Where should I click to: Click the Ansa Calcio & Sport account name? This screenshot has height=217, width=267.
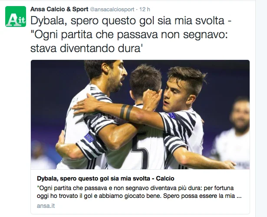pyautogui.click(x=59, y=9)
